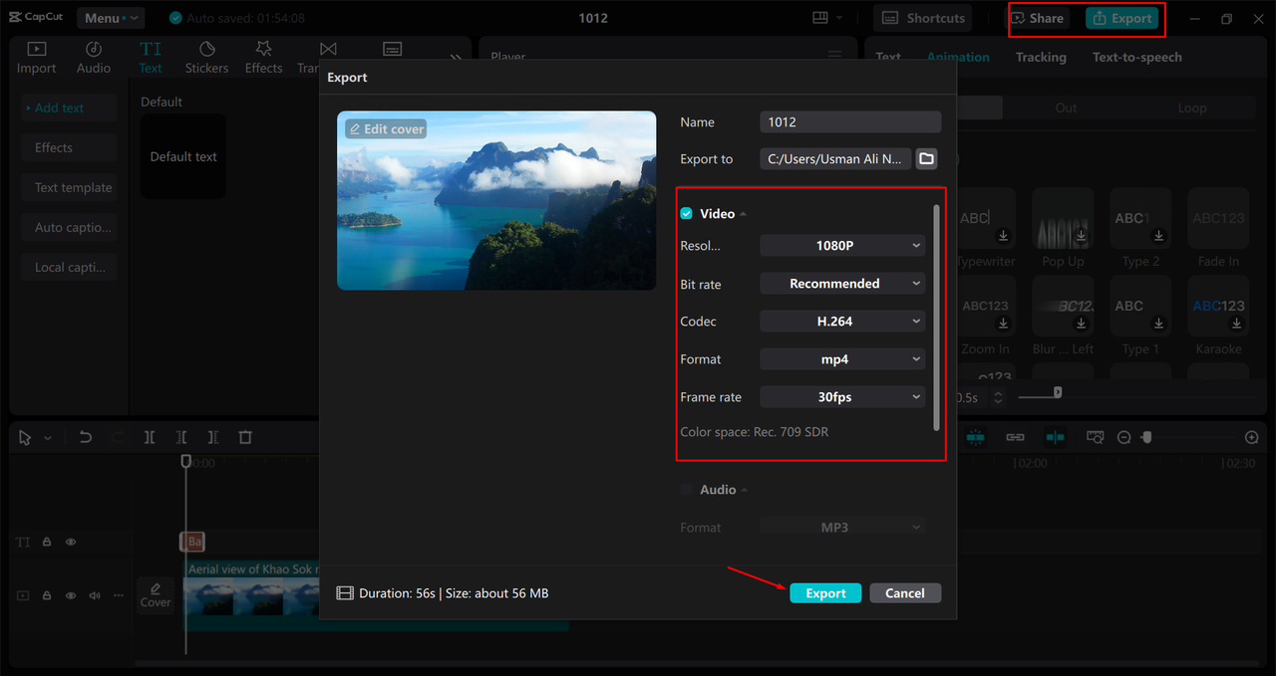The width and height of the screenshot is (1276, 676).
Task: Lock the main video track
Action: 47,595
